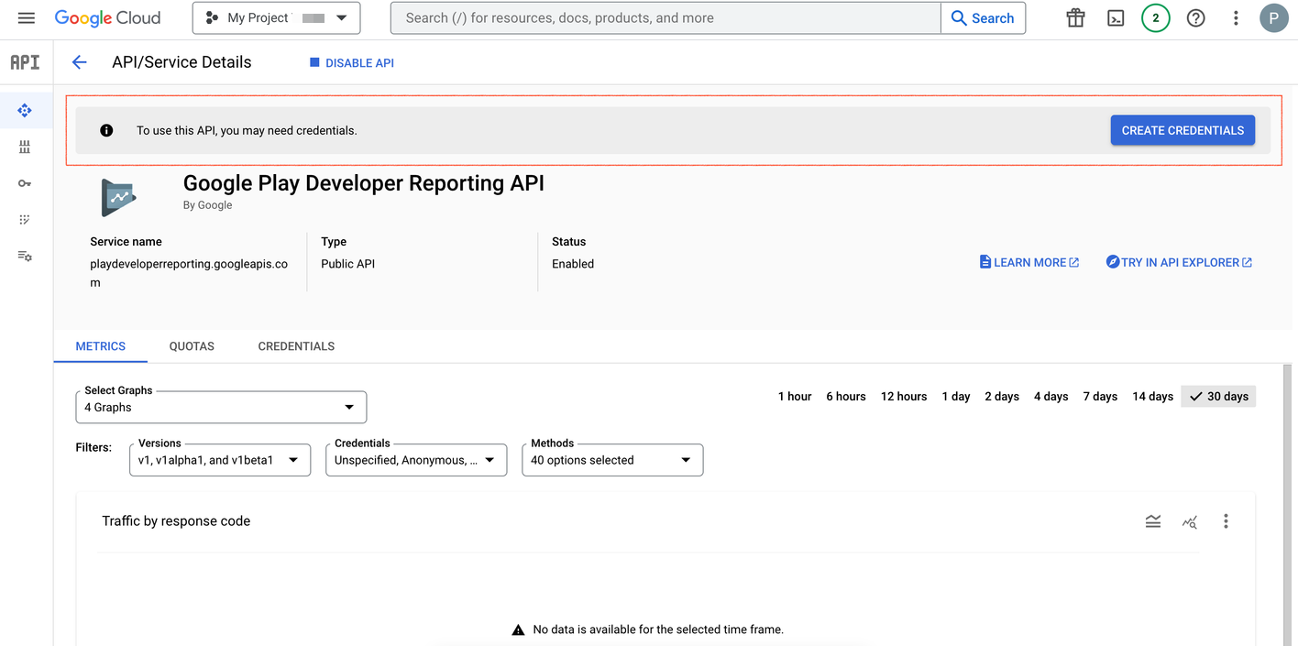Open the three-dot settings menu in header
The image size is (1298, 646).
pos(1236,18)
